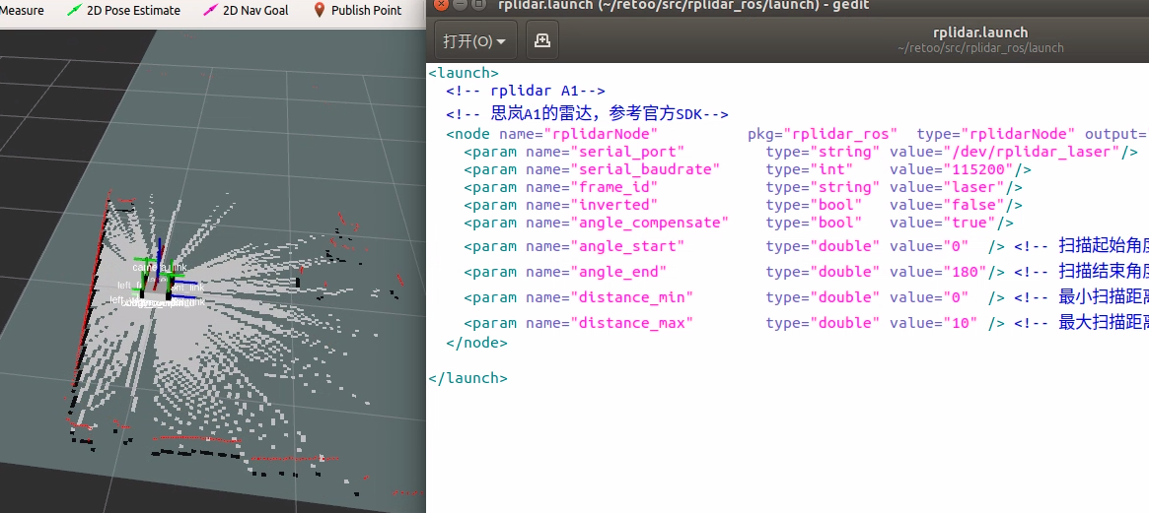Screen dimensions: 1149x513
Task: Click the node name "rplidarNode" attribute
Action: (602, 134)
